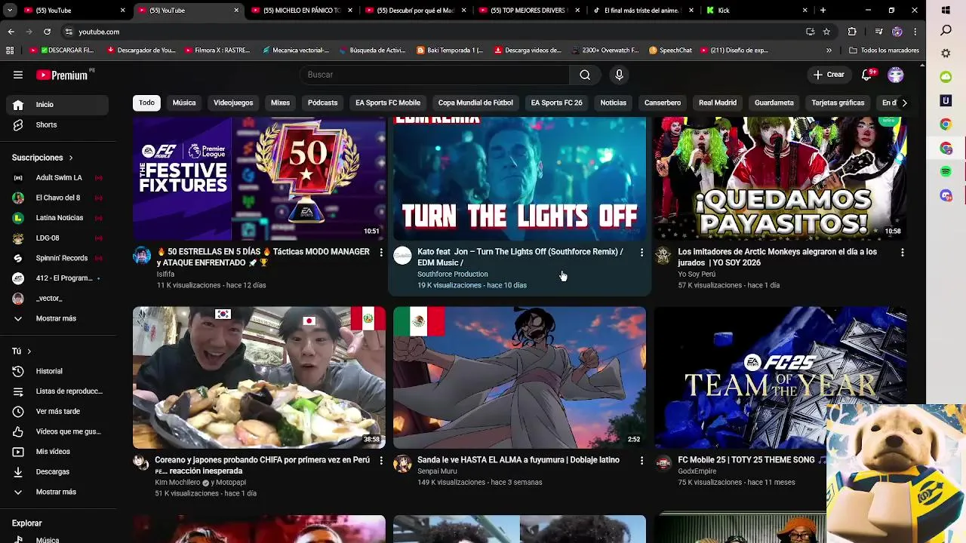The height and width of the screenshot is (543, 966).
Task: Click the Southforce Production channel avatar
Action: pos(403,256)
